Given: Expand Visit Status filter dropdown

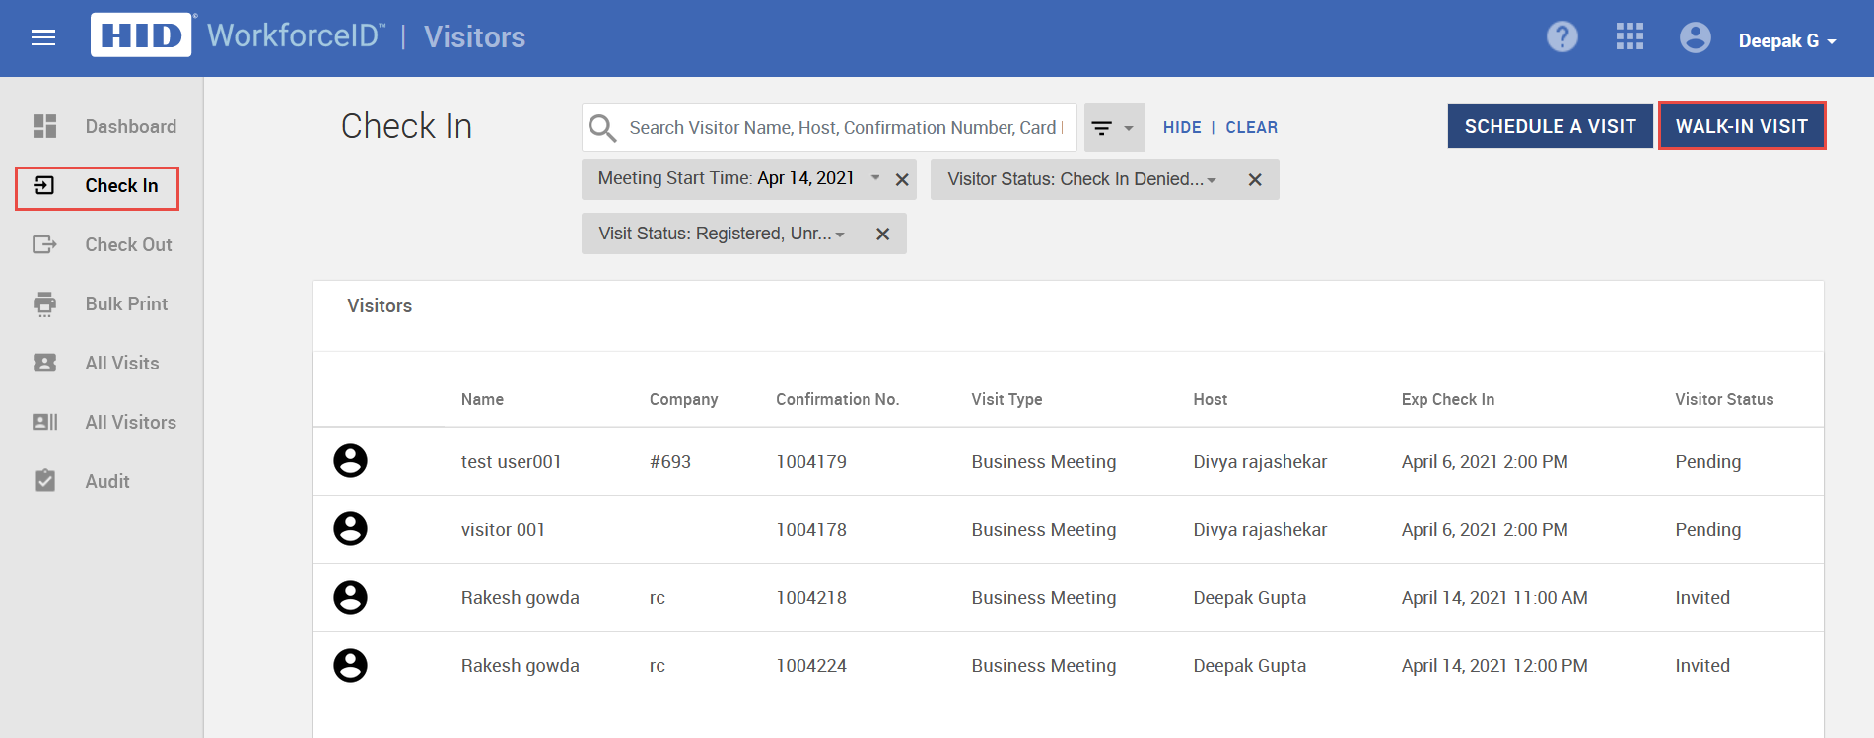Looking at the screenshot, I should click(x=840, y=235).
